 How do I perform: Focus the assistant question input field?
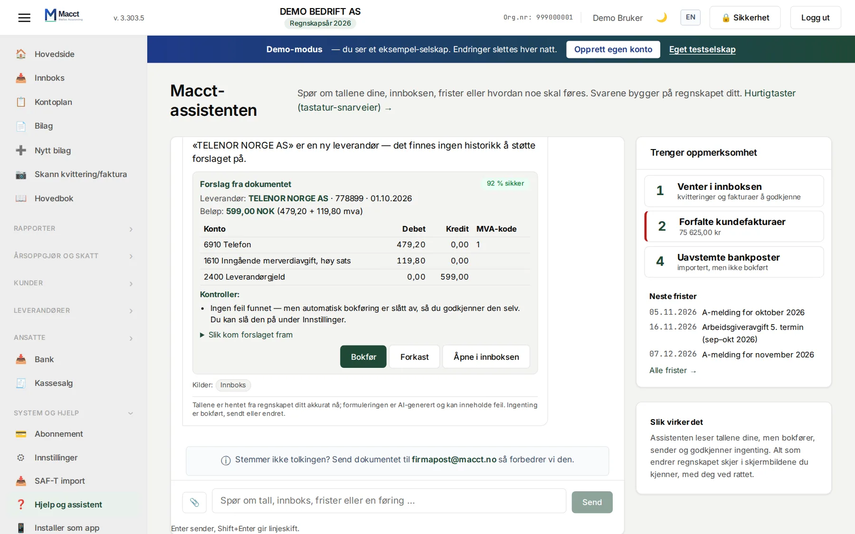pos(389,501)
